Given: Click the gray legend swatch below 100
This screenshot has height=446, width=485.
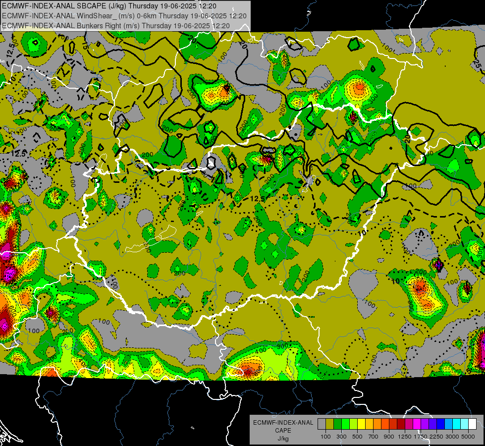Looking at the screenshot, I should [x=322, y=424].
